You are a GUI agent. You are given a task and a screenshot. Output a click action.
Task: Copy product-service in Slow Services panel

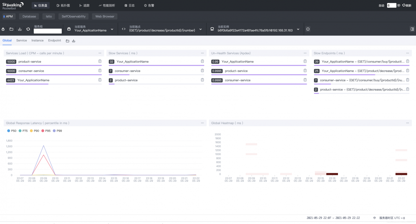202,80
